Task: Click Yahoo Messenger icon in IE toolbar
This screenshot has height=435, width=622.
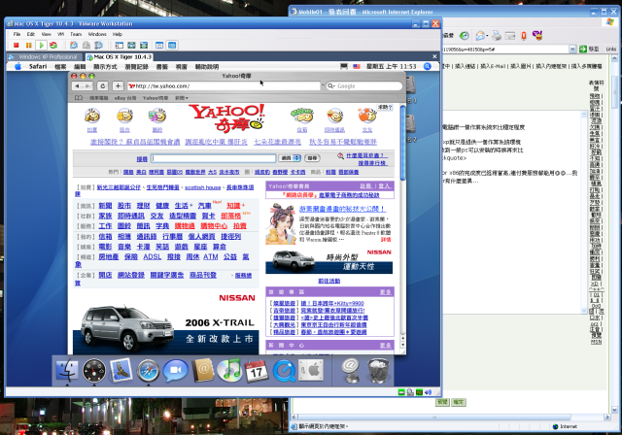Action: pyautogui.click(x=537, y=36)
